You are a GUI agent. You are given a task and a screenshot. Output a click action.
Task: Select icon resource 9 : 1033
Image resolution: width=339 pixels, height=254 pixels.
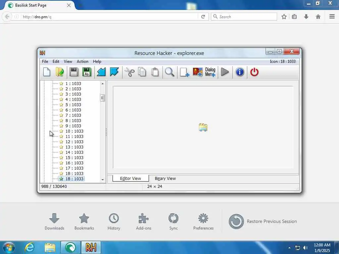pos(73,126)
